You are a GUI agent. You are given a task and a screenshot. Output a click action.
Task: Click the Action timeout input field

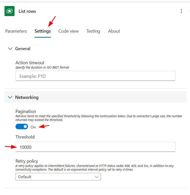(95, 76)
